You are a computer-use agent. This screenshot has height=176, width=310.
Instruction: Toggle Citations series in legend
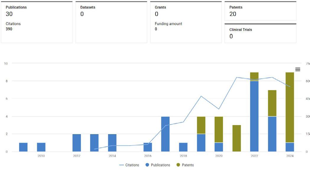(129, 165)
